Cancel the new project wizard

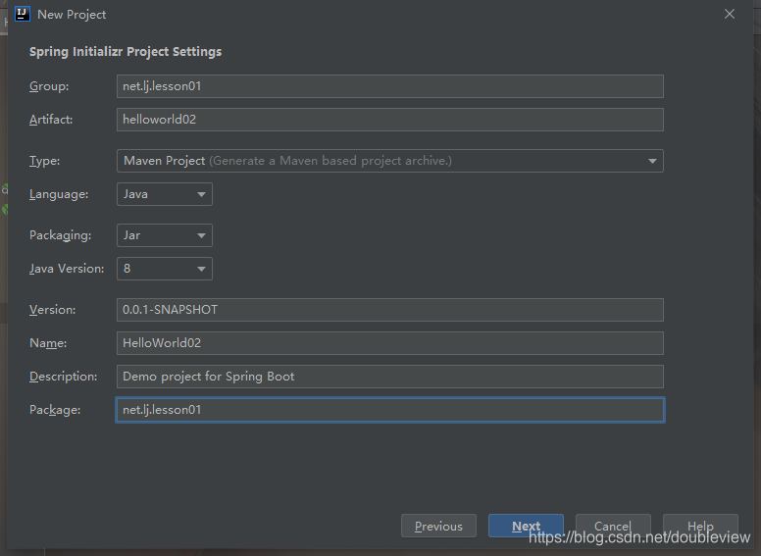613,526
